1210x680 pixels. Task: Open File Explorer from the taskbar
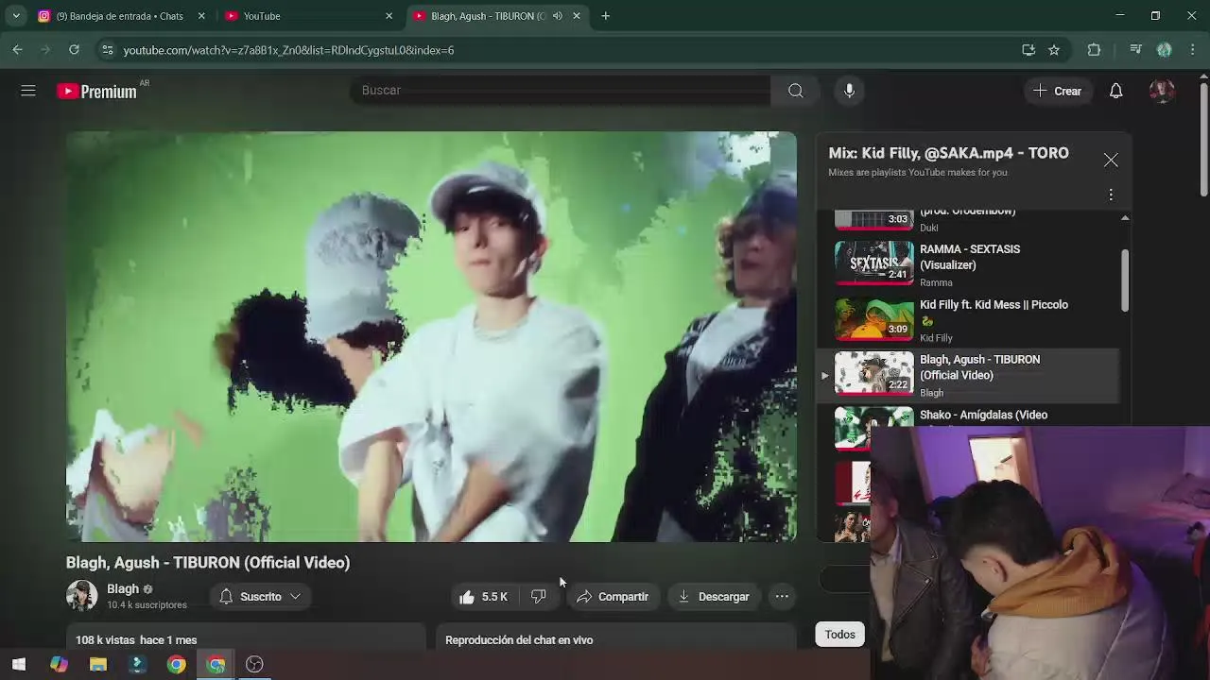click(x=98, y=664)
